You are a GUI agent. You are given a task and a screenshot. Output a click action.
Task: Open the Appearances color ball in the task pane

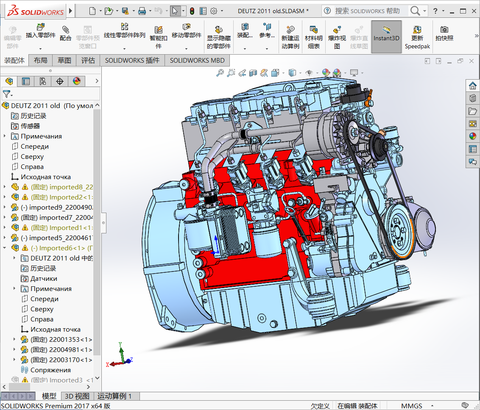[x=473, y=136]
